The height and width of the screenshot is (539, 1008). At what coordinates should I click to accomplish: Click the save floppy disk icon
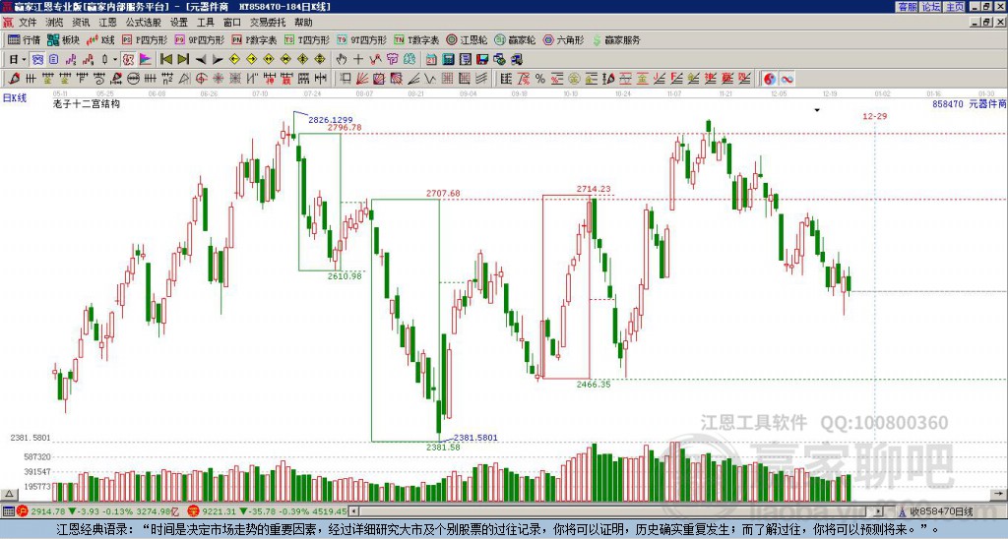(482, 60)
